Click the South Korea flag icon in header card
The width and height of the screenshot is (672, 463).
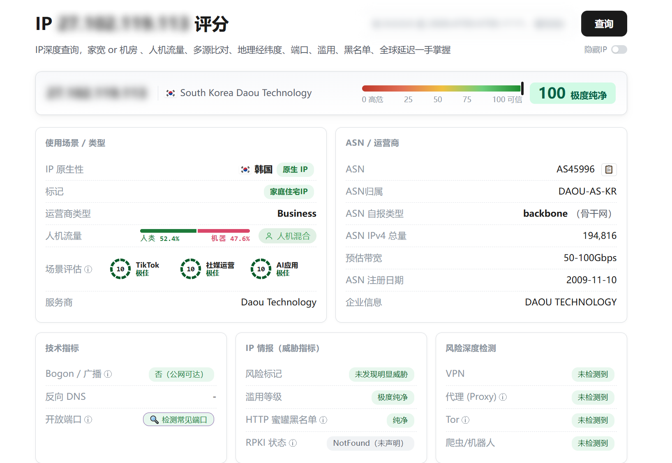coord(171,93)
